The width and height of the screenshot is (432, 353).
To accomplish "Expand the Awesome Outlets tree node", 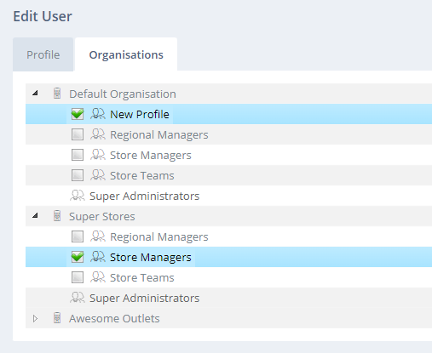I will click(x=35, y=318).
